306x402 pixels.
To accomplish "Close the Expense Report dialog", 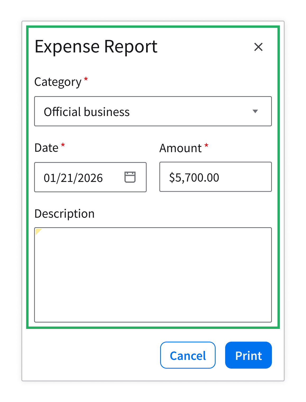I will [258, 47].
